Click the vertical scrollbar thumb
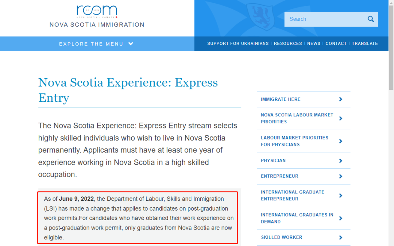This screenshot has height=246, width=394. pos(391,48)
